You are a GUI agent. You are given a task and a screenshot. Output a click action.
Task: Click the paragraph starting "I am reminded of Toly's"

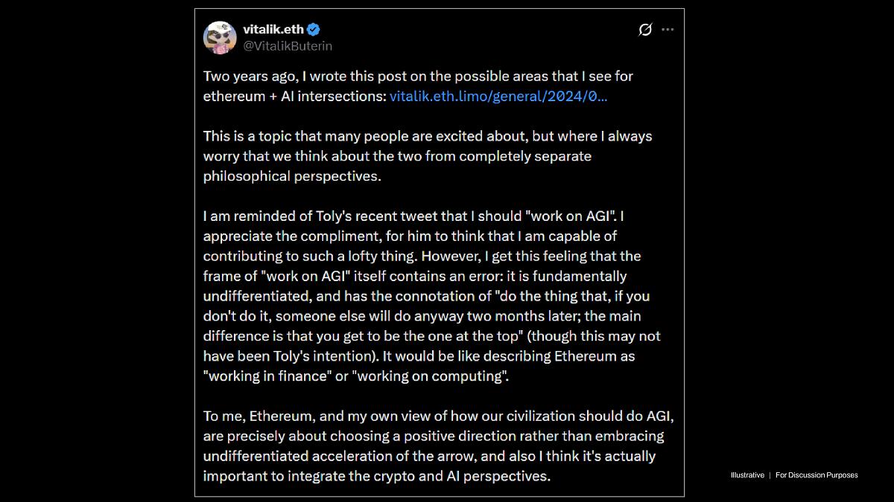[432, 296]
